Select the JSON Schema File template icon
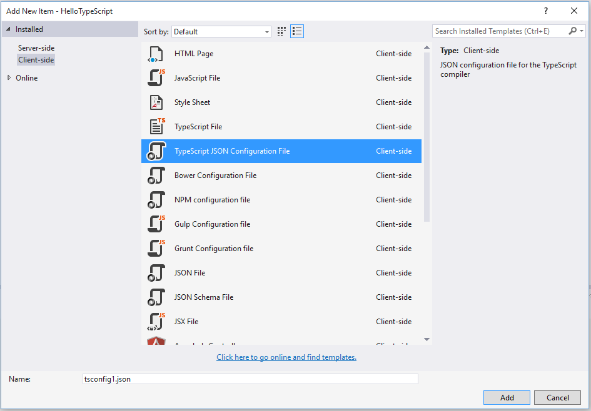 point(155,297)
